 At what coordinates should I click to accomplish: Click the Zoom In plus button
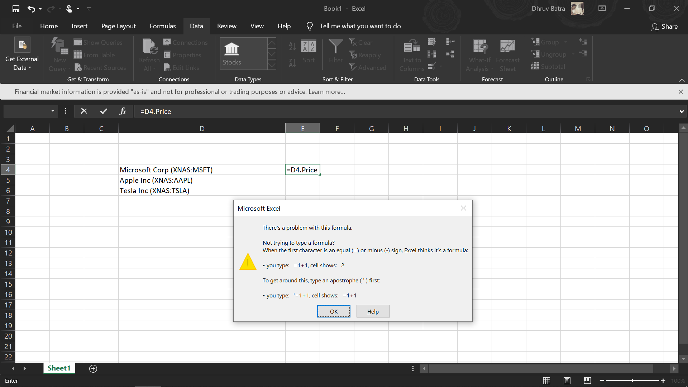(x=663, y=381)
